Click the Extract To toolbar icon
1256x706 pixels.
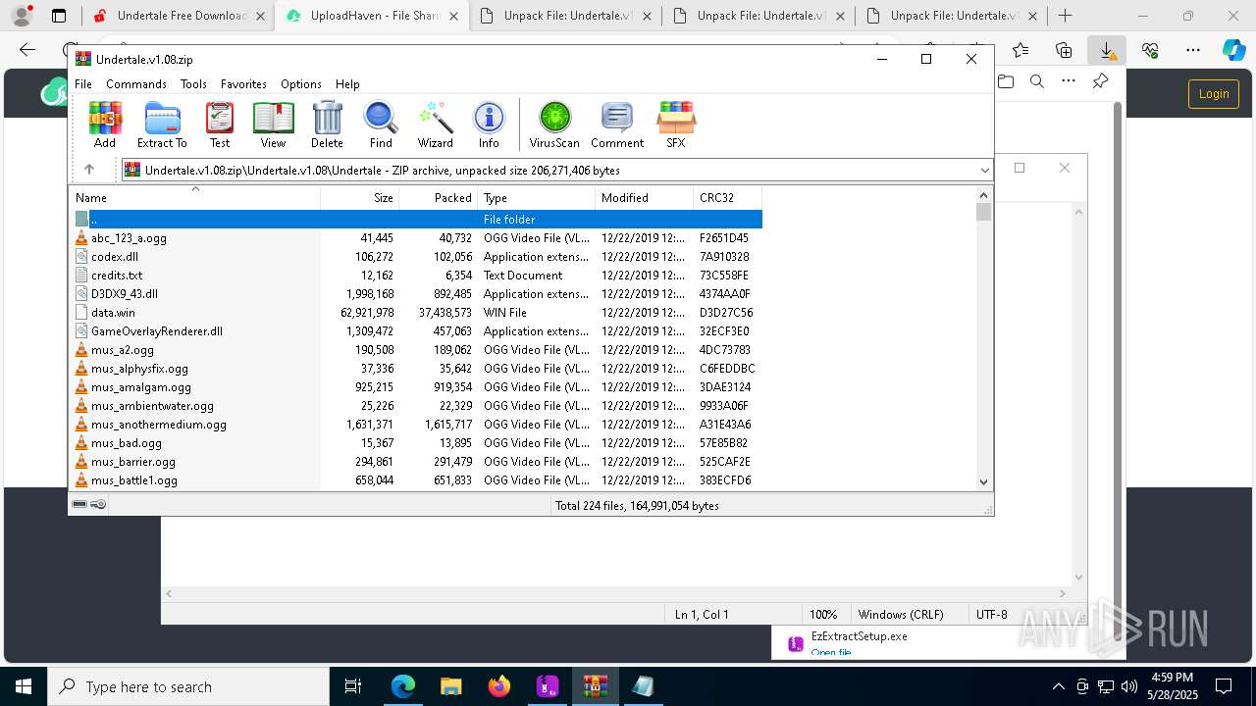coord(162,125)
